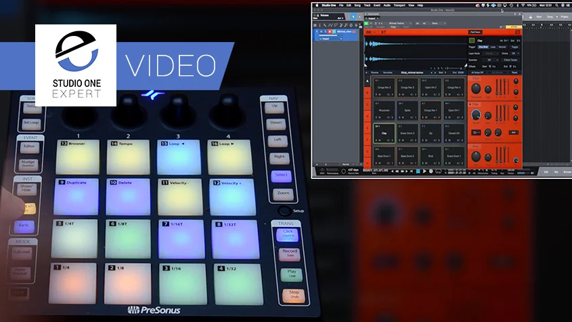The height and width of the screenshot is (322, 572).
Task: Open the File menu
Action: [341, 5]
